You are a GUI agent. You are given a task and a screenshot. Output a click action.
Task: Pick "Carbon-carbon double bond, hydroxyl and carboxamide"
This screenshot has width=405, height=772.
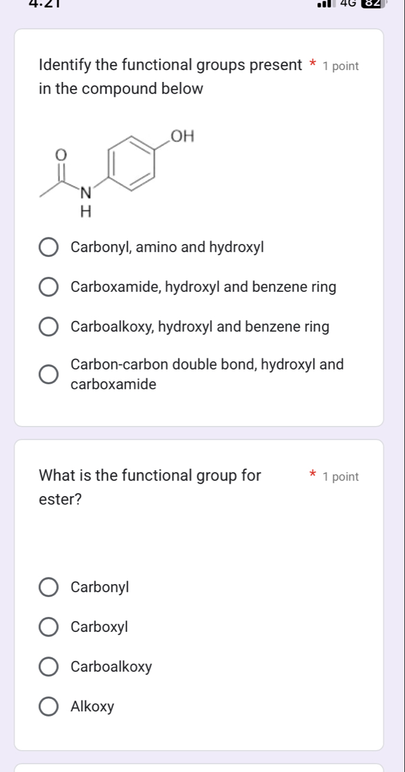pyautogui.click(x=49, y=372)
